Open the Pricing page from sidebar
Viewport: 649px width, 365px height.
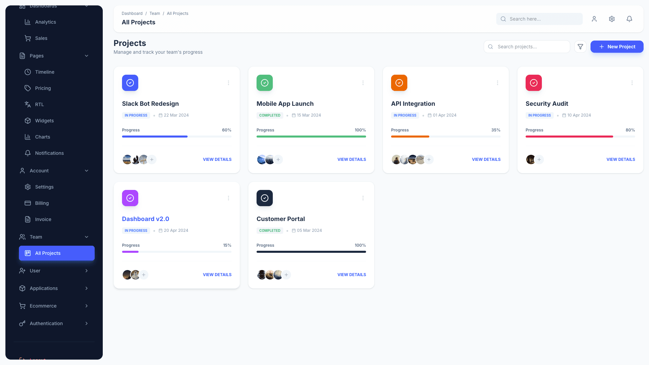tap(43, 88)
